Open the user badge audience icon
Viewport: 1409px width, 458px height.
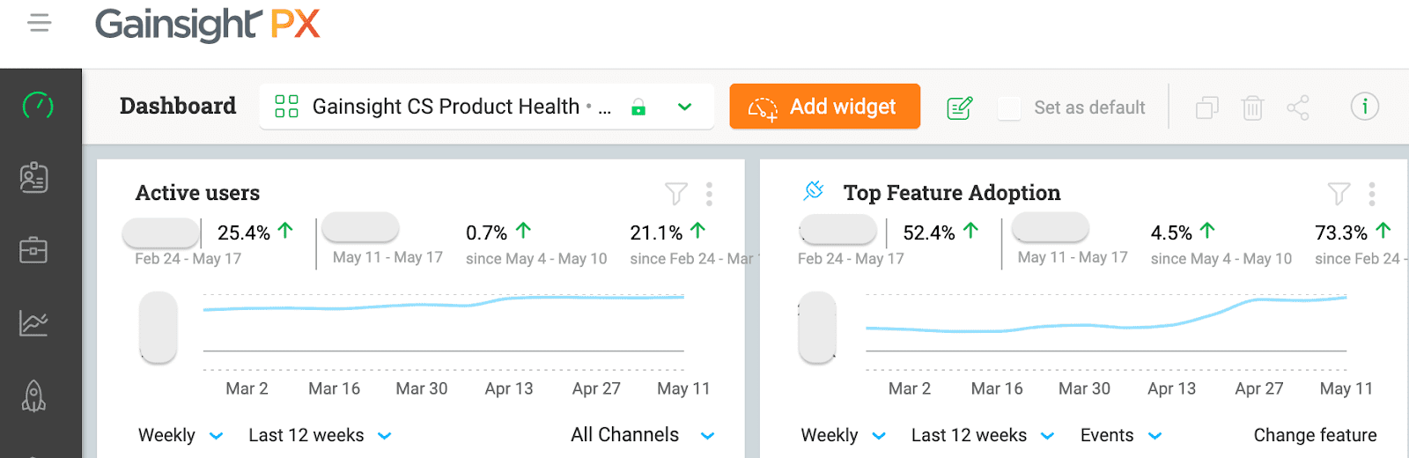[34, 177]
